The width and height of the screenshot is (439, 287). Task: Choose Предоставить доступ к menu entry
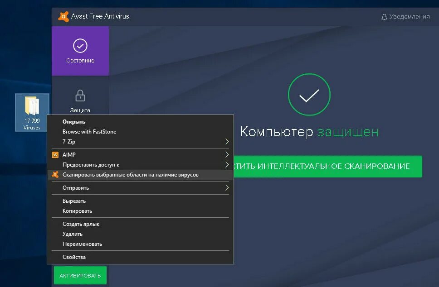[140, 165]
